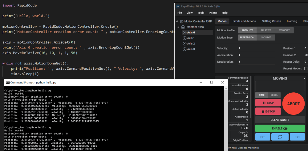
Task: Select ABSOLUTE motion profile
Action: [247, 30]
